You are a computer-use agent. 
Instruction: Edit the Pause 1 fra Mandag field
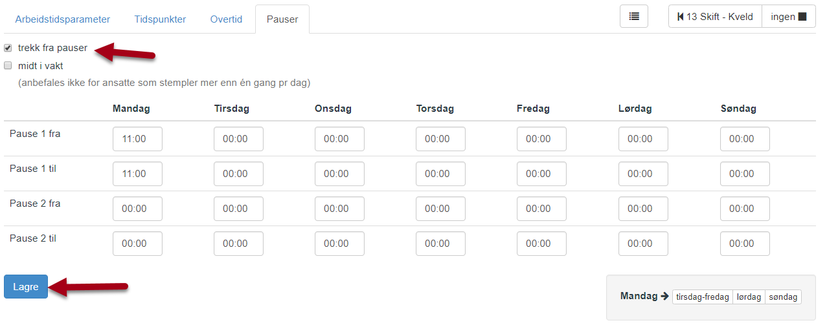pyautogui.click(x=137, y=139)
